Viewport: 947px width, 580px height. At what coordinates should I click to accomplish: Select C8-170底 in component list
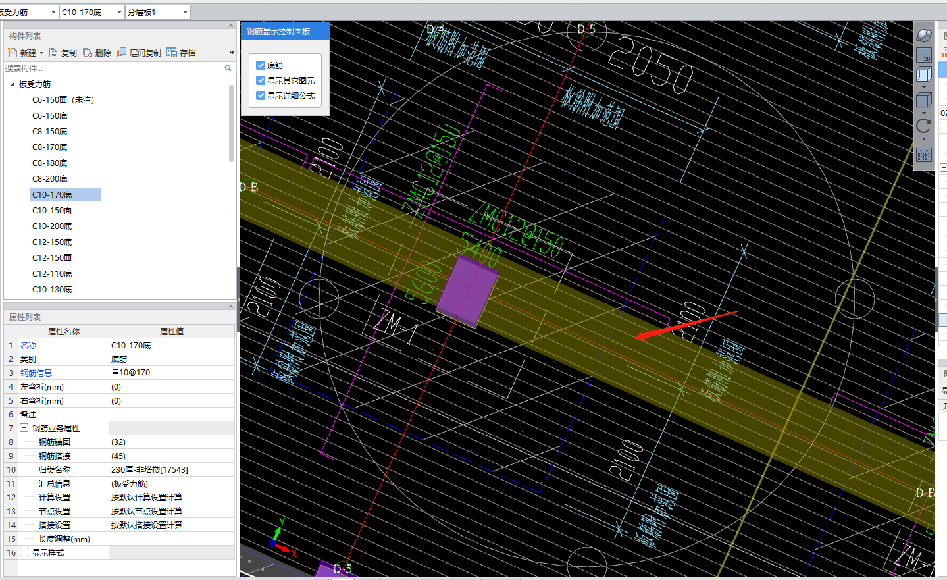(x=50, y=147)
